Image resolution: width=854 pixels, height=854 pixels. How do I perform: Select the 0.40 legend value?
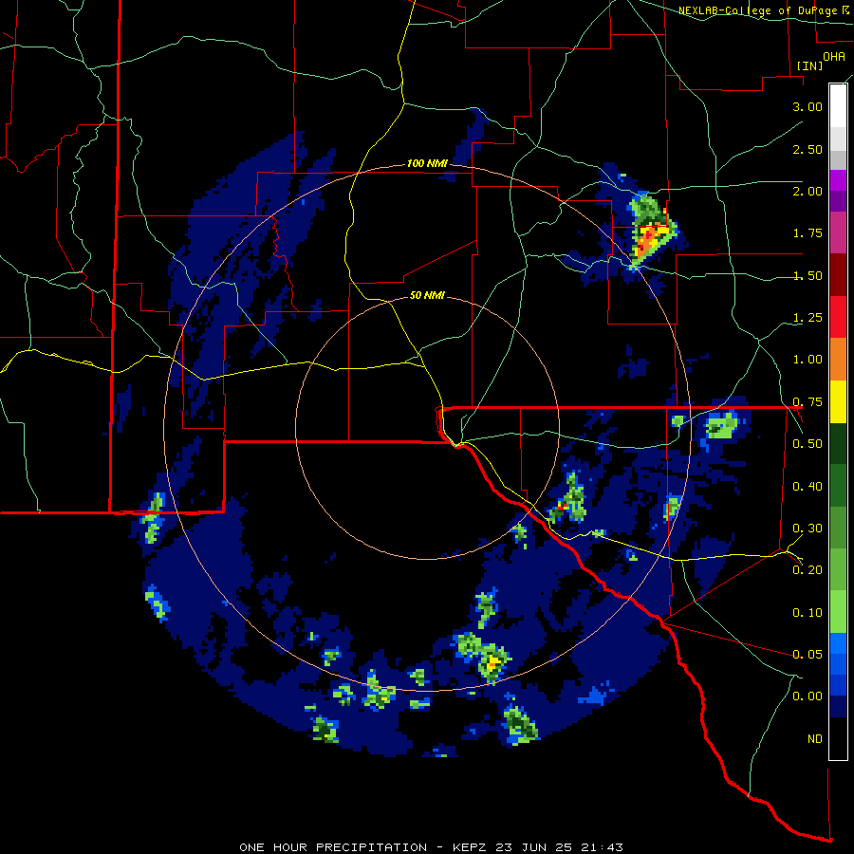[808, 487]
